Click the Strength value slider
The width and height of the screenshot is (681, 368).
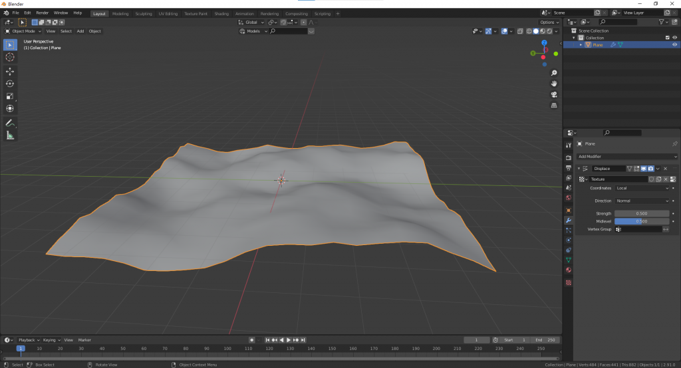click(641, 213)
